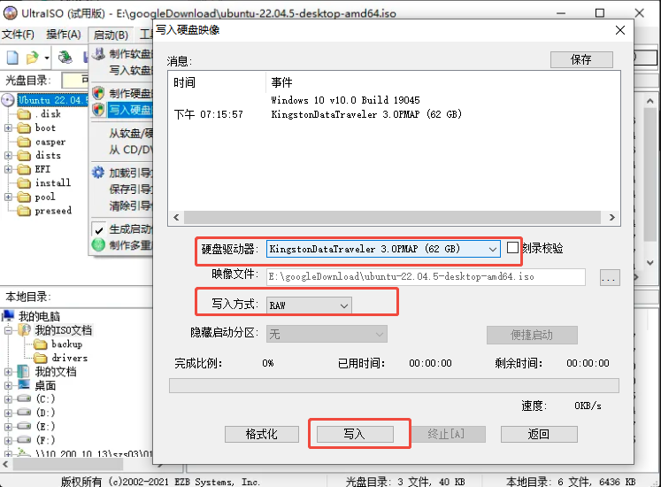Click the Open file folder toolbar icon
This screenshot has height=487, width=661.
point(32,58)
